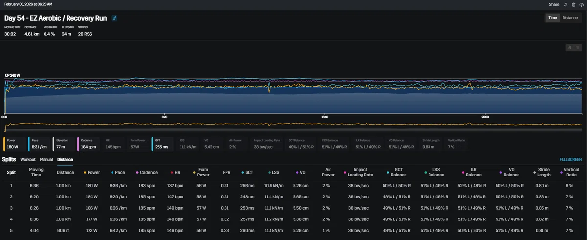Edit the run title with the pencil icon
The height and width of the screenshot is (240, 587).
click(114, 18)
